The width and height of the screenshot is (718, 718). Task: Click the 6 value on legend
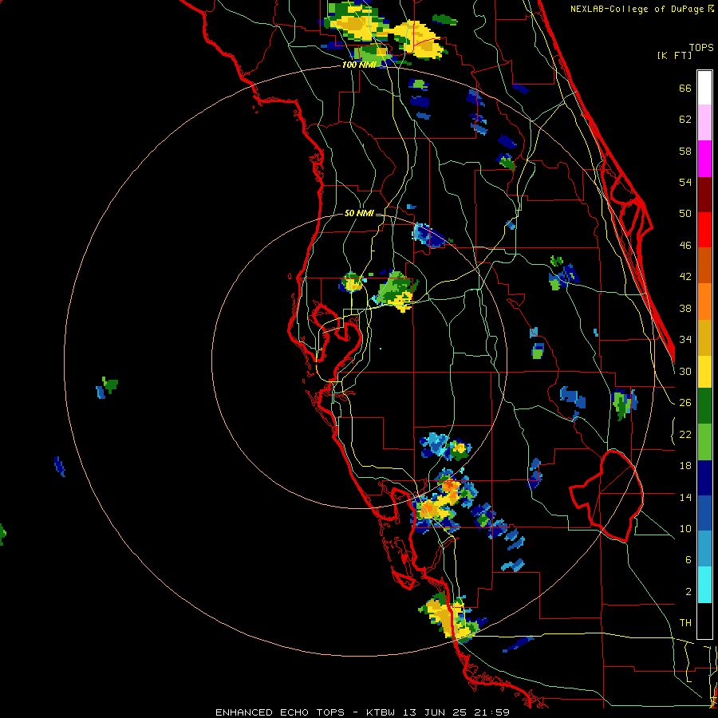[688, 560]
